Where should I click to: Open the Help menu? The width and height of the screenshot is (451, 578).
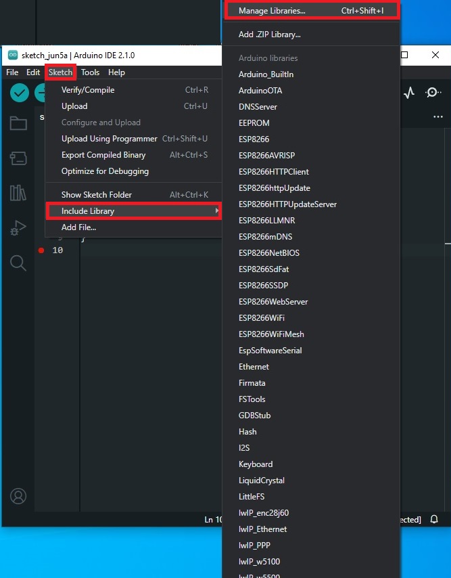coord(116,72)
